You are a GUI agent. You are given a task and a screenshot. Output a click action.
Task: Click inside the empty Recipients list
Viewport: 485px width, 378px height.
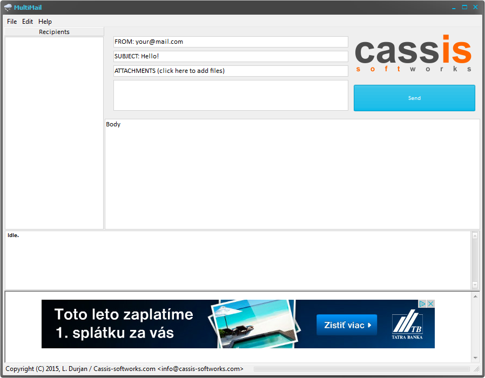click(x=54, y=133)
